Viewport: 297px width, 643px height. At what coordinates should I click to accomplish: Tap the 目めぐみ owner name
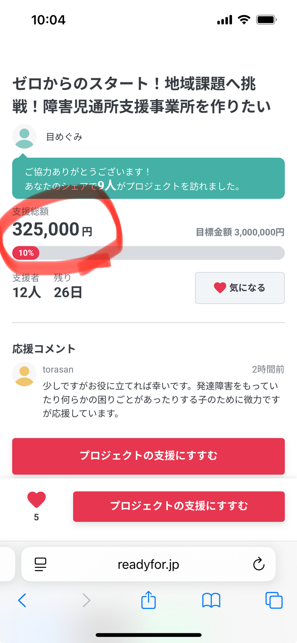point(64,137)
